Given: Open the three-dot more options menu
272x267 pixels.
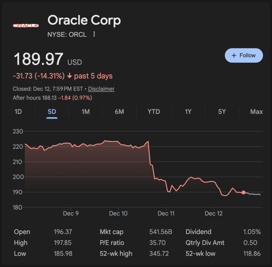Looking at the screenshot, I should [94, 34].
